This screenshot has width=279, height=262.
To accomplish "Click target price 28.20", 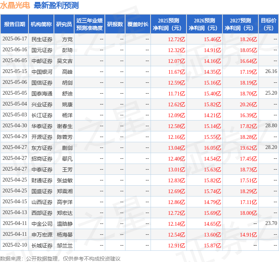I will click(x=271, y=147).
